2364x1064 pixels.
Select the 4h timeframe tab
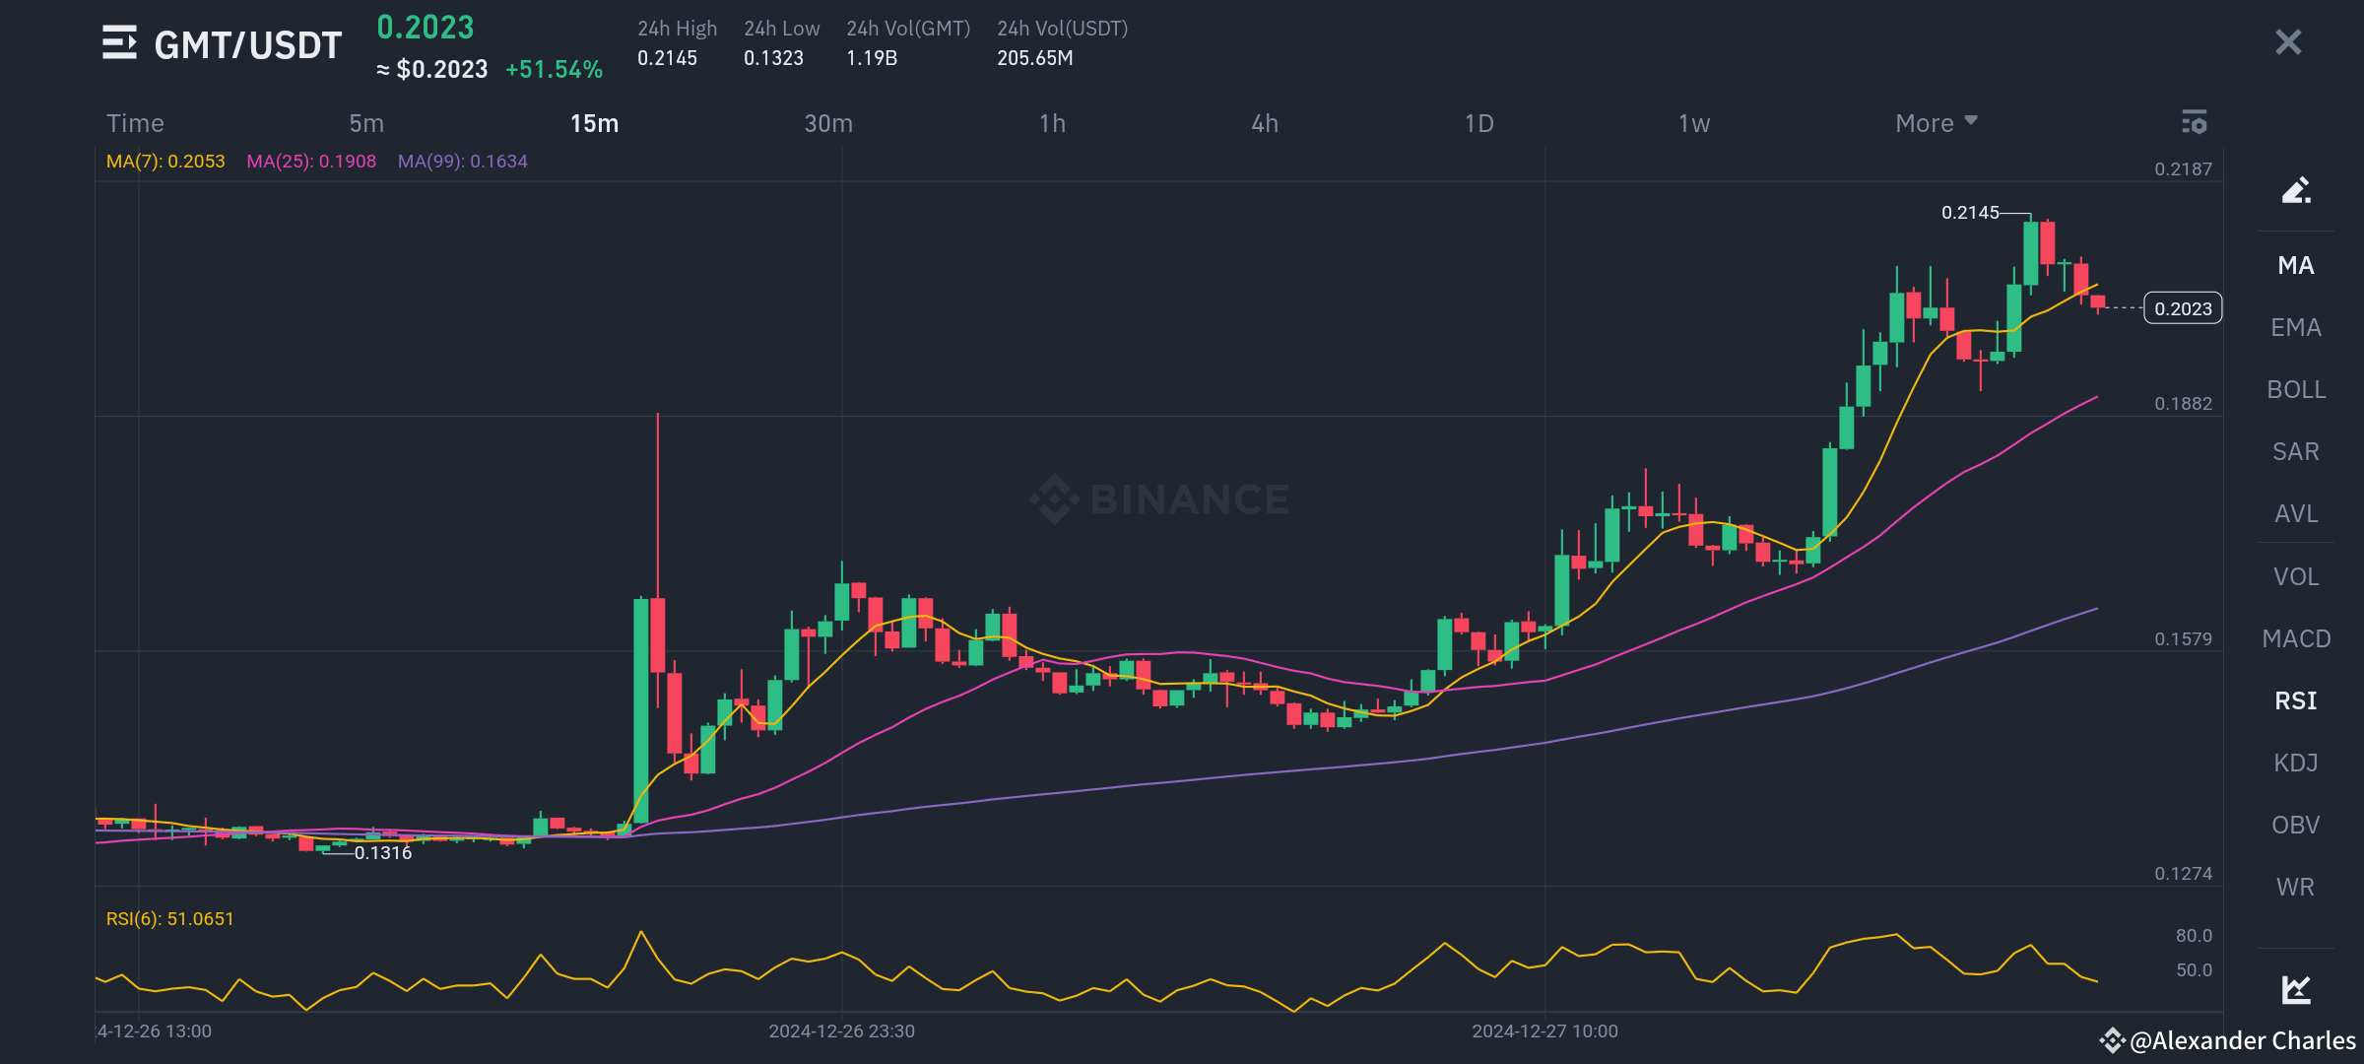coord(1265,123)
